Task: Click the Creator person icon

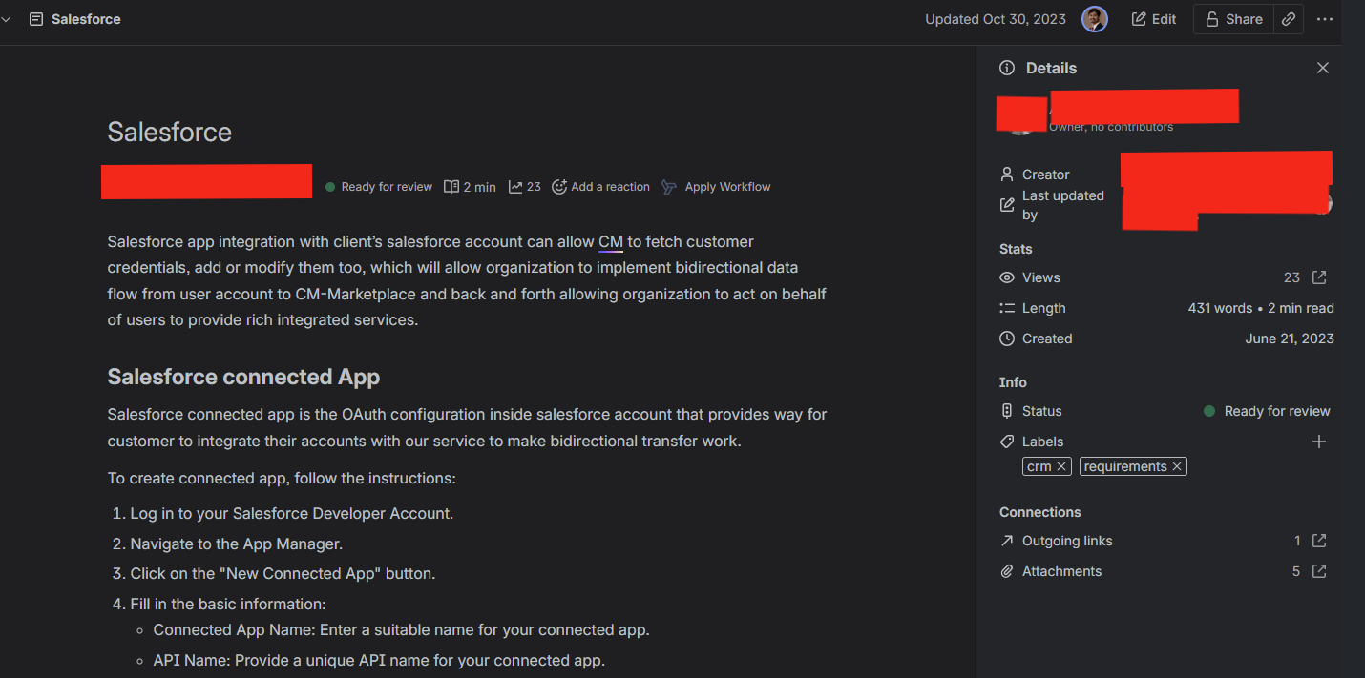Action: click(1007, 175)
